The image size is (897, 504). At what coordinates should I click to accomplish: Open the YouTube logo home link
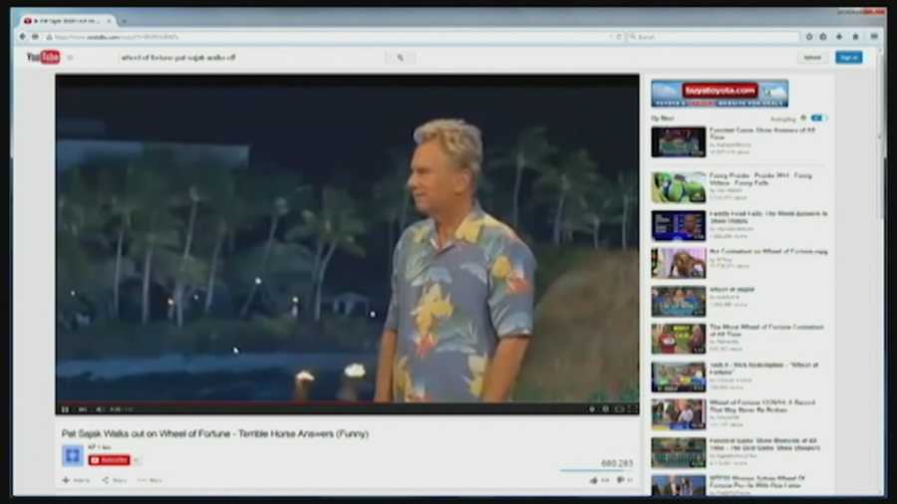tap(44, 57)
